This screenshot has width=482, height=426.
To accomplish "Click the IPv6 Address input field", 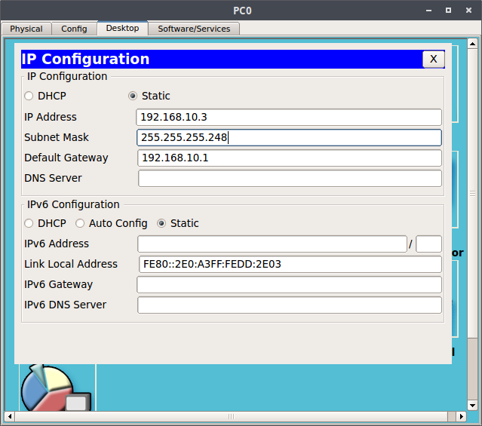I will point(272,244).
